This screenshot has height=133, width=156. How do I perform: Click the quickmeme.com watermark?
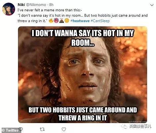(137, 122)
